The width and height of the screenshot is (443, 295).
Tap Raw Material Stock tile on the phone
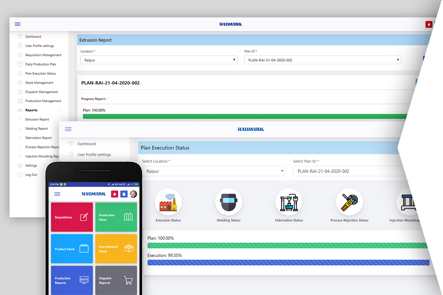click(116, 249)
